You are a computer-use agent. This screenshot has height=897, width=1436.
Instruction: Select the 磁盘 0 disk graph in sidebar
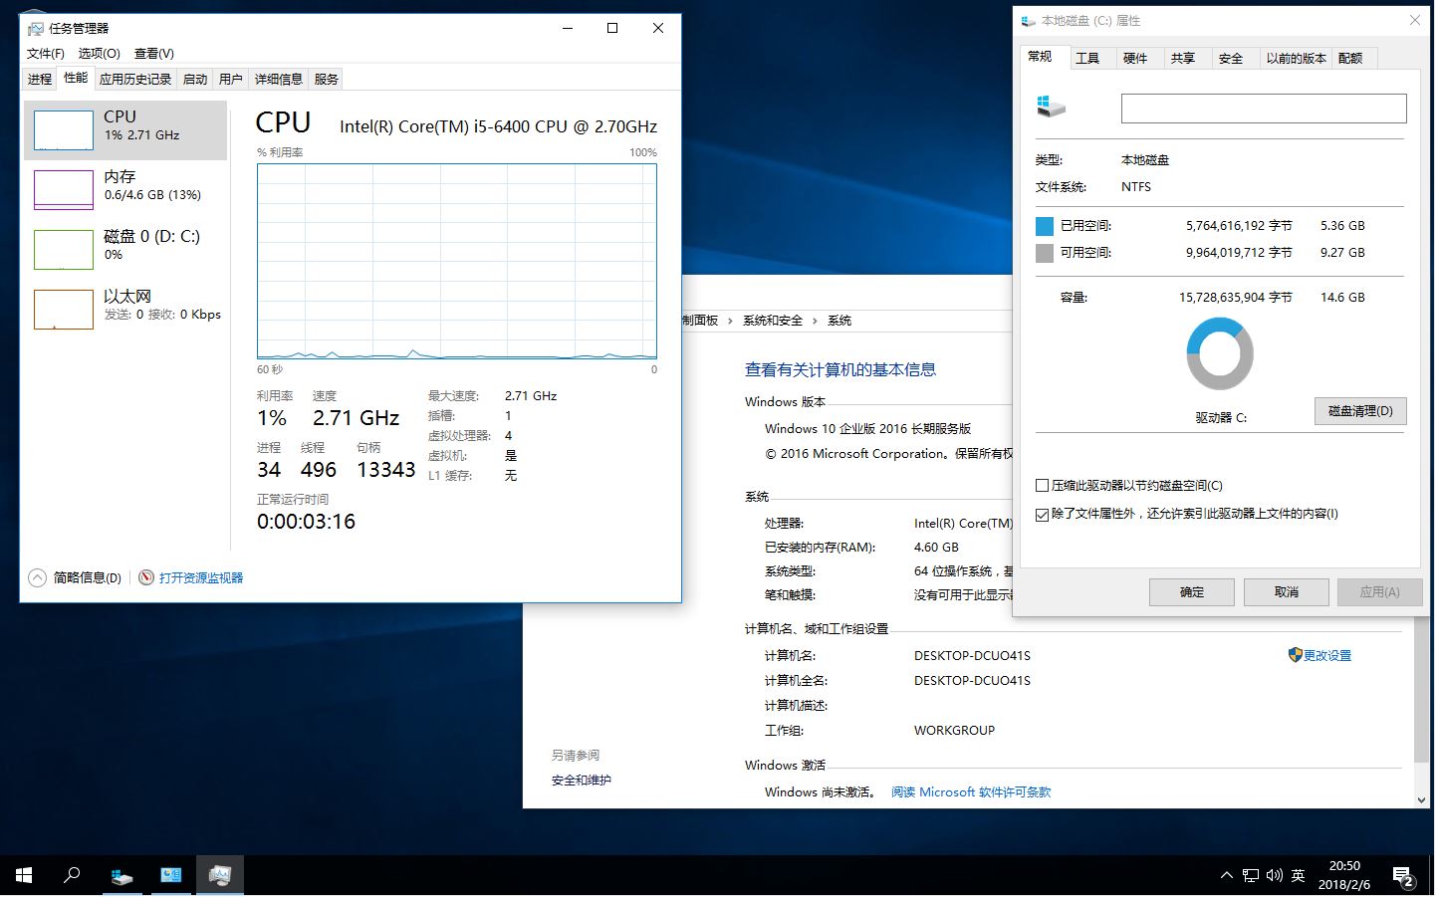[124, 249]
